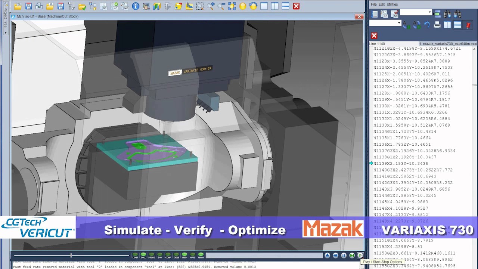Click the Fit view icon
This screenshot has height=269, width=478.
pos(232,6)
